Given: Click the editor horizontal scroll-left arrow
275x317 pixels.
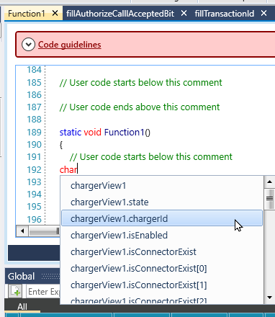Looking at the screenshot, I should point(22,231).
